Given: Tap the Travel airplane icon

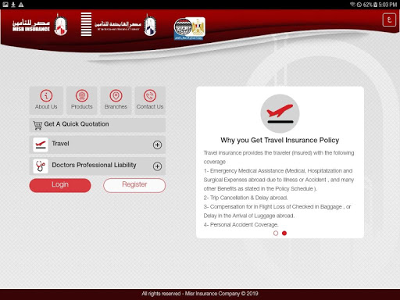Looking at the screenshot, I should click(x=41, y=145).
